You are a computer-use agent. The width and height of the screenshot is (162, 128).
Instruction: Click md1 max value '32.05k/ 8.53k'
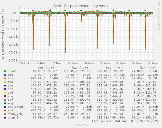(x=145, y=78)
